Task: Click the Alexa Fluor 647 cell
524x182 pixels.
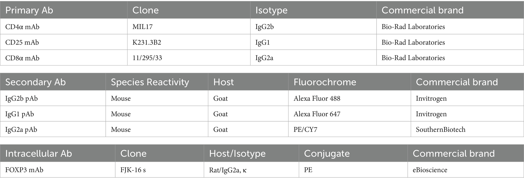Action: pos(317,114)
